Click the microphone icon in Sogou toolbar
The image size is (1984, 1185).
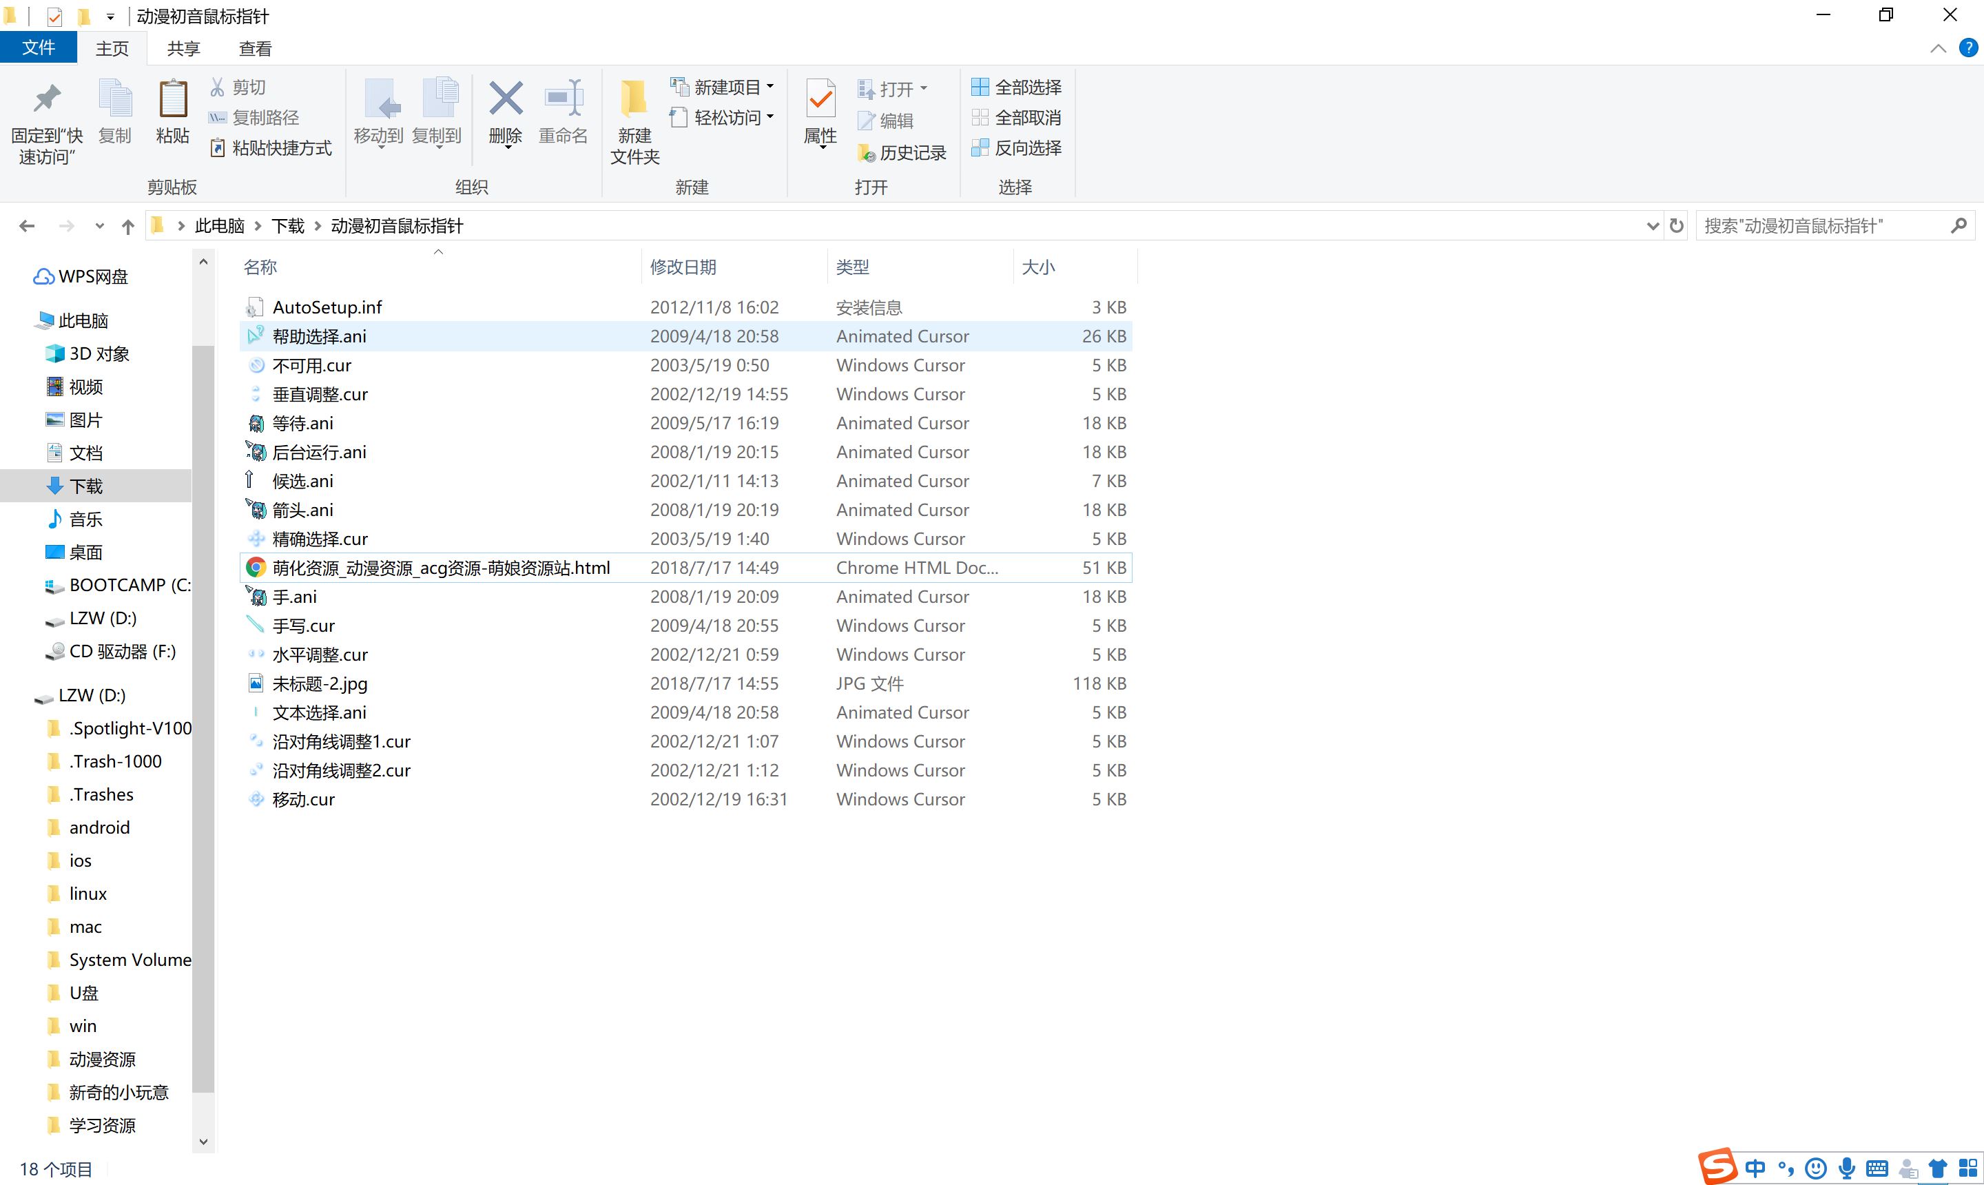pos(1847,1168)
